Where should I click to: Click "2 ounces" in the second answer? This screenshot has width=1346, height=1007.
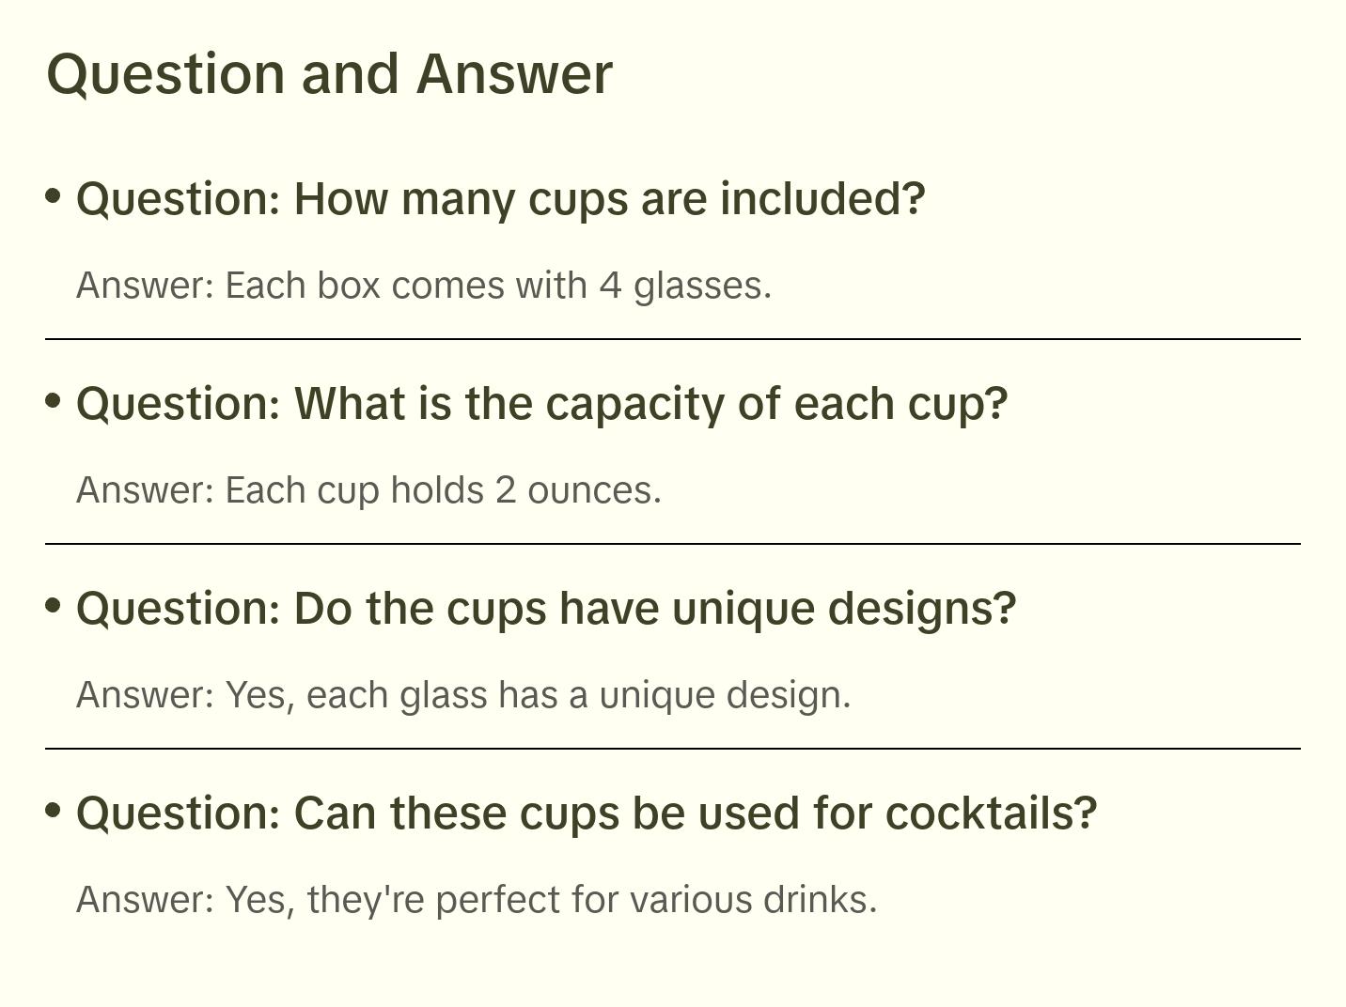pyautogui.click(x=577, y=490)
